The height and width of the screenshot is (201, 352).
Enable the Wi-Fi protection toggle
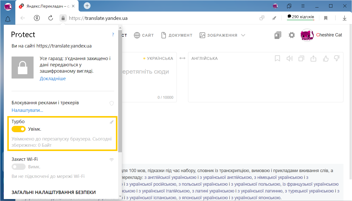19,167
